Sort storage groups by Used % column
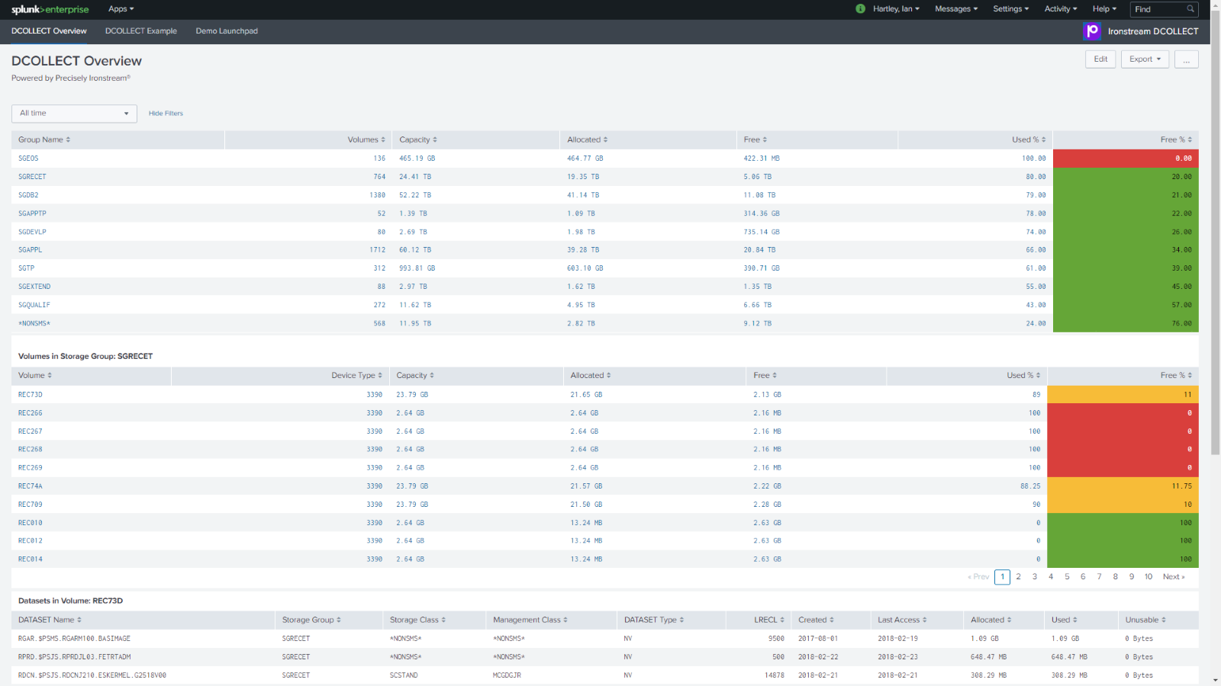The width and height of the screenshot is (1221, 686). (1029, 139)
